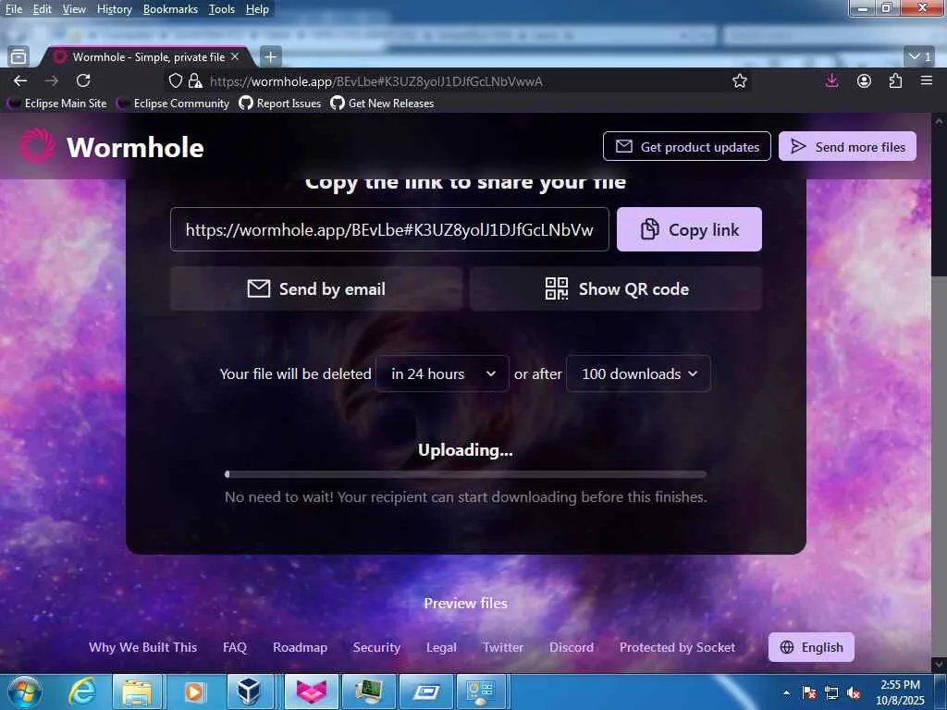Screen dimensions: 947x710
Task: Click Send by email button
Action: (x=316, y=289)
